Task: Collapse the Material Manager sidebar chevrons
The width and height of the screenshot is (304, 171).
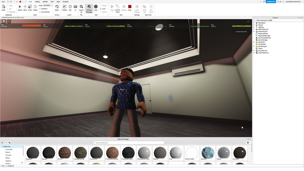Action: click(22, 163)
